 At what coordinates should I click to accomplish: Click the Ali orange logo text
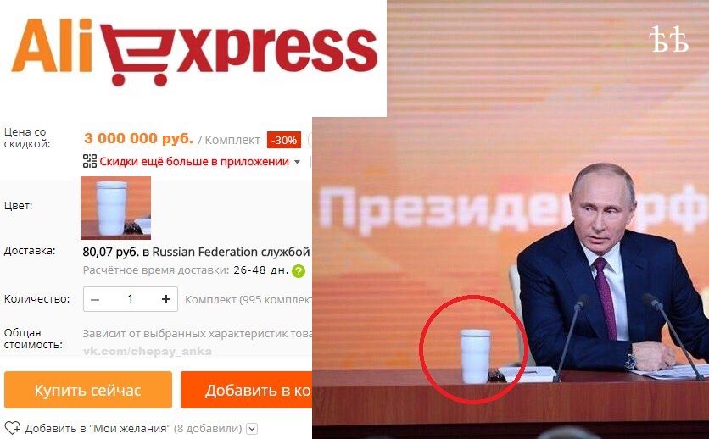pos(53,45)
